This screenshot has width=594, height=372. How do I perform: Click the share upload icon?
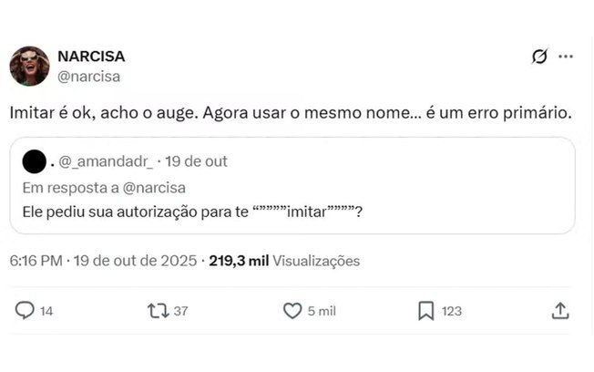(560, 311)
